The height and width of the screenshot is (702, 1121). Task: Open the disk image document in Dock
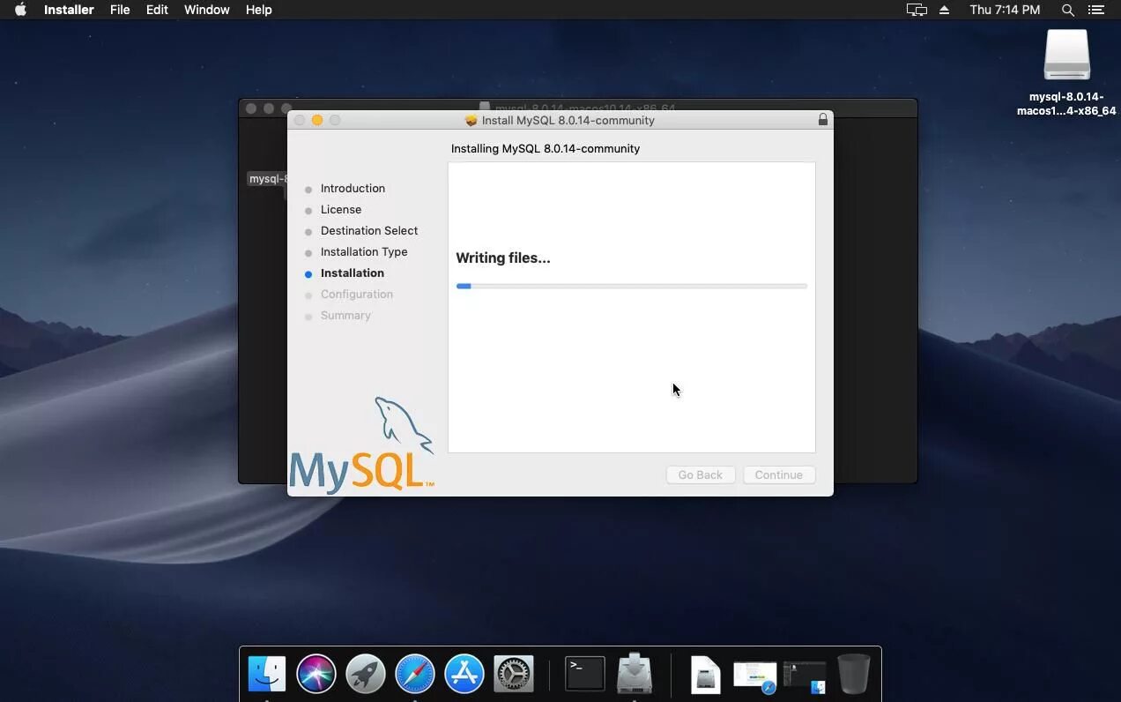pyautogui.click(x=705, y=675)
